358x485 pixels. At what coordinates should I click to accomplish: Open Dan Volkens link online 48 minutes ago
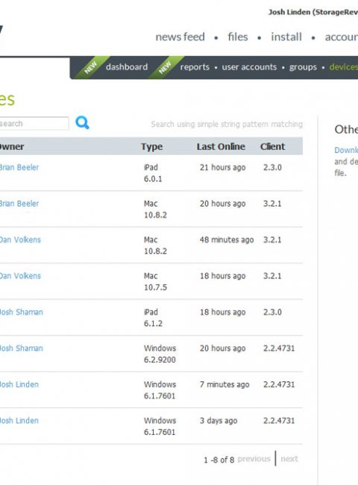[20, 240]
